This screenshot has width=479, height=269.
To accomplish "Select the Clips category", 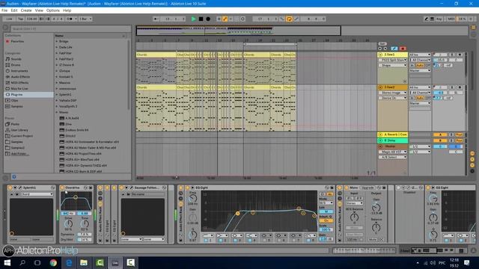I will pos(14,100).
